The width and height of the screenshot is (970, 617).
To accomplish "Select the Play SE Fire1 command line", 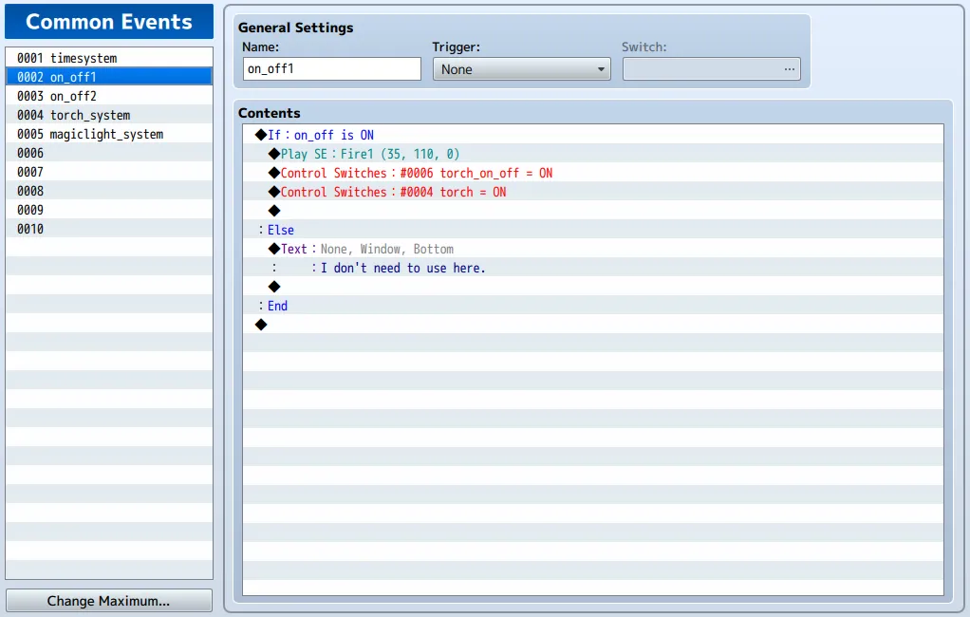I will tap(592, 154).
